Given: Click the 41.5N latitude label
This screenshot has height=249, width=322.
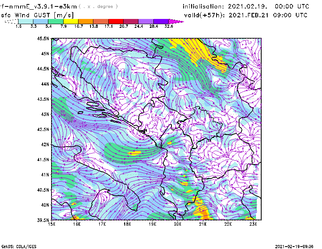Looking at the screenshot, I should (43, 160).
